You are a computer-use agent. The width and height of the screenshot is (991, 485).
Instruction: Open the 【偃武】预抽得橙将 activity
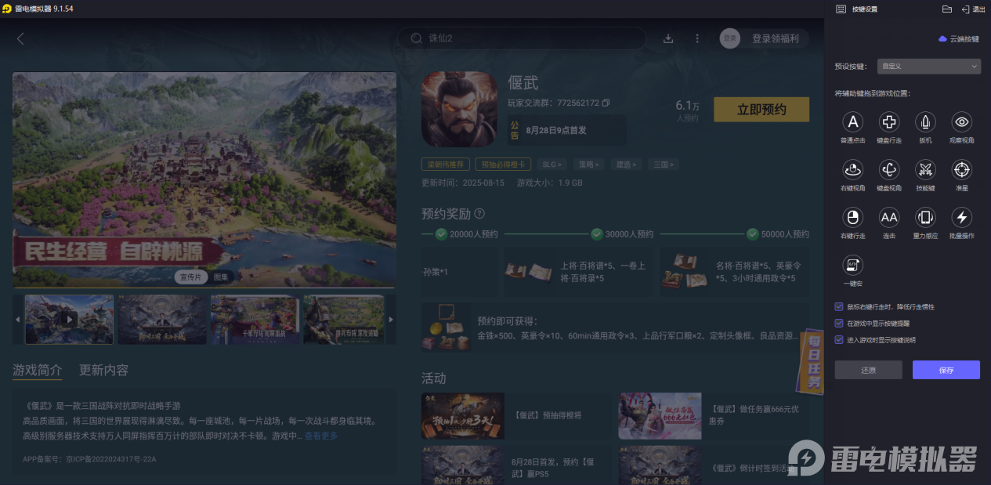pyautogui.click(x=515, y=416)
